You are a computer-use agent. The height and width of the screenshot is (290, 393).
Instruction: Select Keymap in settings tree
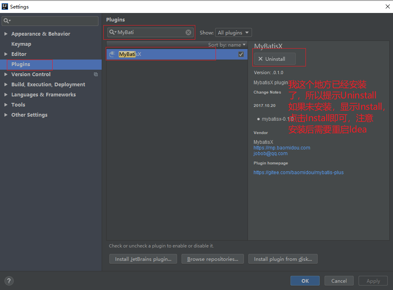click(x=21, y=44)
